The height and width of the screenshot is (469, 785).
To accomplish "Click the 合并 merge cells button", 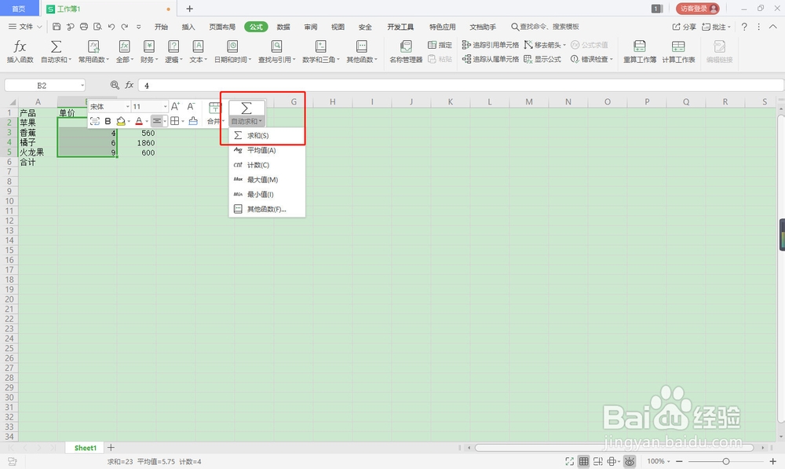I will pyautogui.click(x=215, y=113).
